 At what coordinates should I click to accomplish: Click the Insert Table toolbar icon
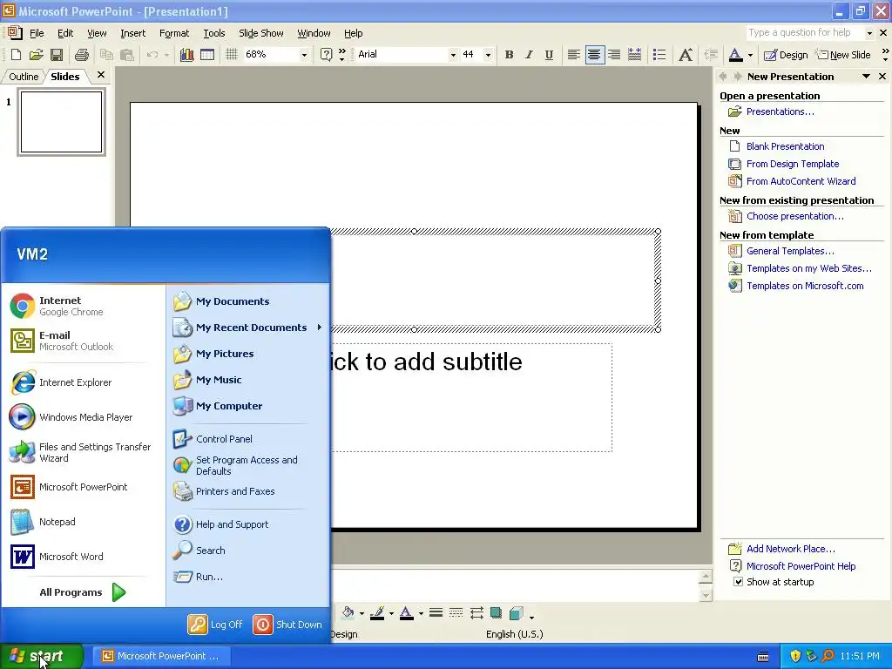click(x=207, y=55)
